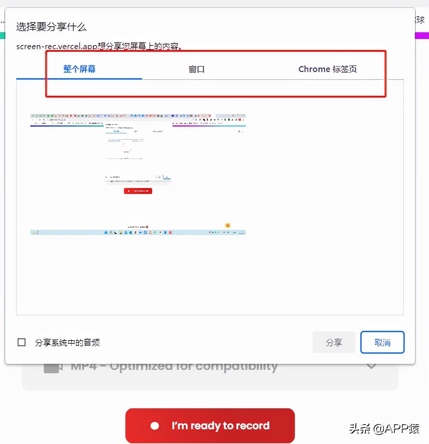429x444 pixels.
Task: Click the orange icon above the preview taskbar
Action: 228,225
